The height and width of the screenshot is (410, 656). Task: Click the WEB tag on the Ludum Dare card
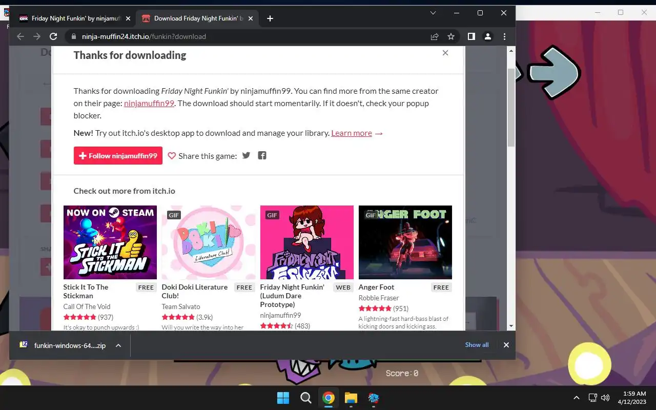tap(343, 288)
